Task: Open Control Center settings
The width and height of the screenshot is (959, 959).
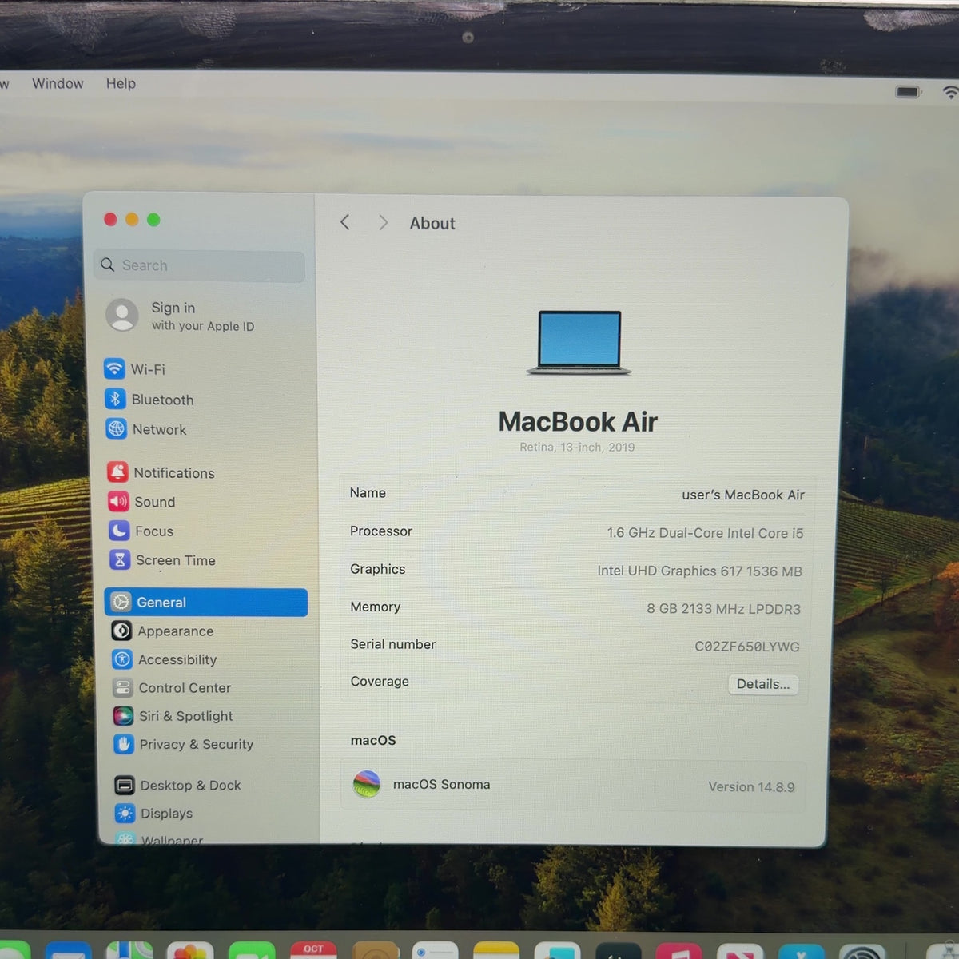Action: click(x=171, y=687)
